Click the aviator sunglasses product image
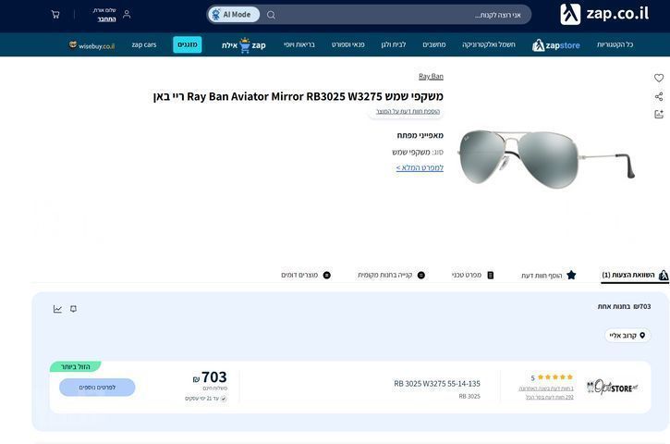The image size is (670, 444). (x=546, y=159)
